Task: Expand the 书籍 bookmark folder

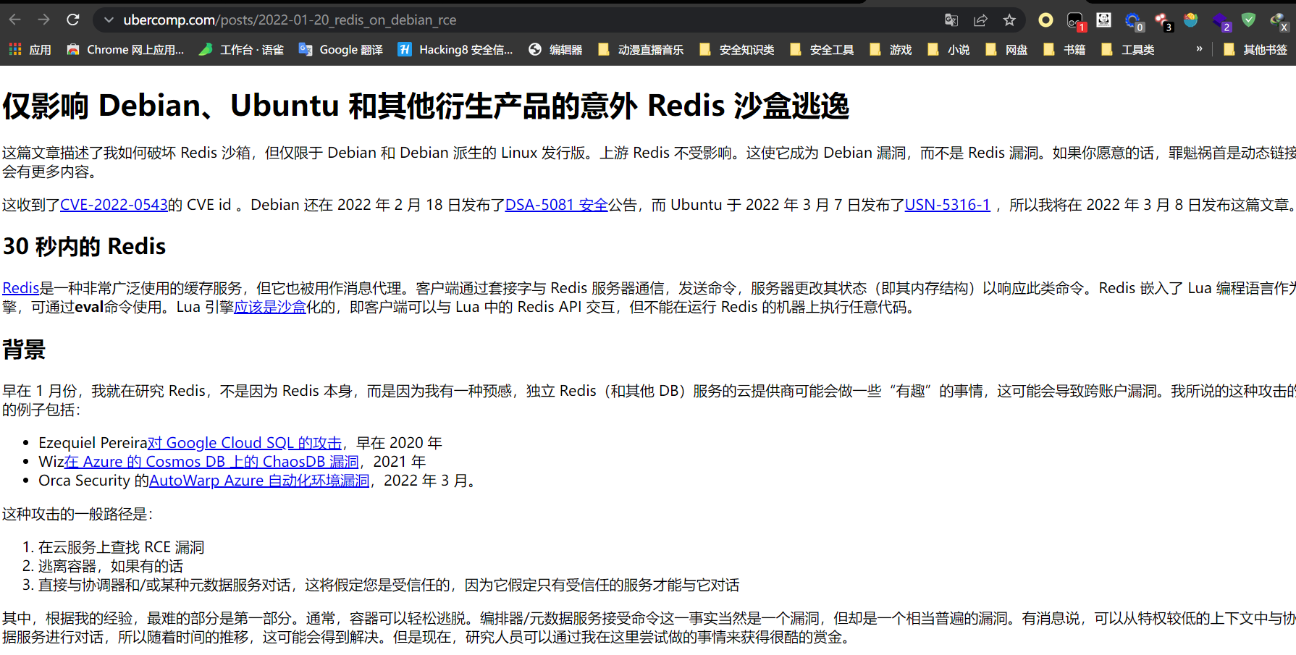Action: (1064, 49)
